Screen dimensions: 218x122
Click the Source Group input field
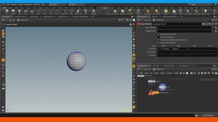184,27
